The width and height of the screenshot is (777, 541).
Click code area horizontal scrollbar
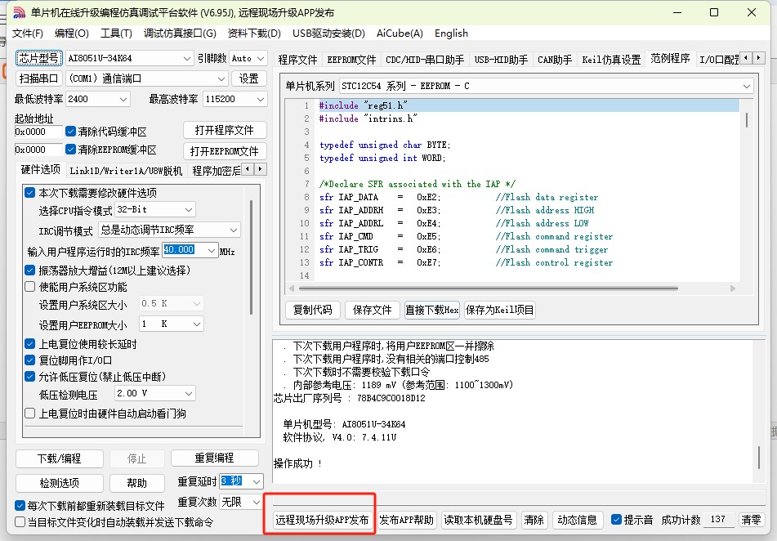[488, 288]
